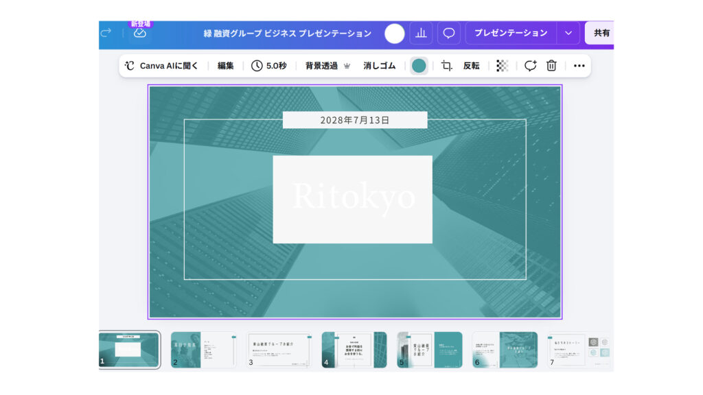
Task: Click the cloud save status icon
Action: (x=140, y=33)
